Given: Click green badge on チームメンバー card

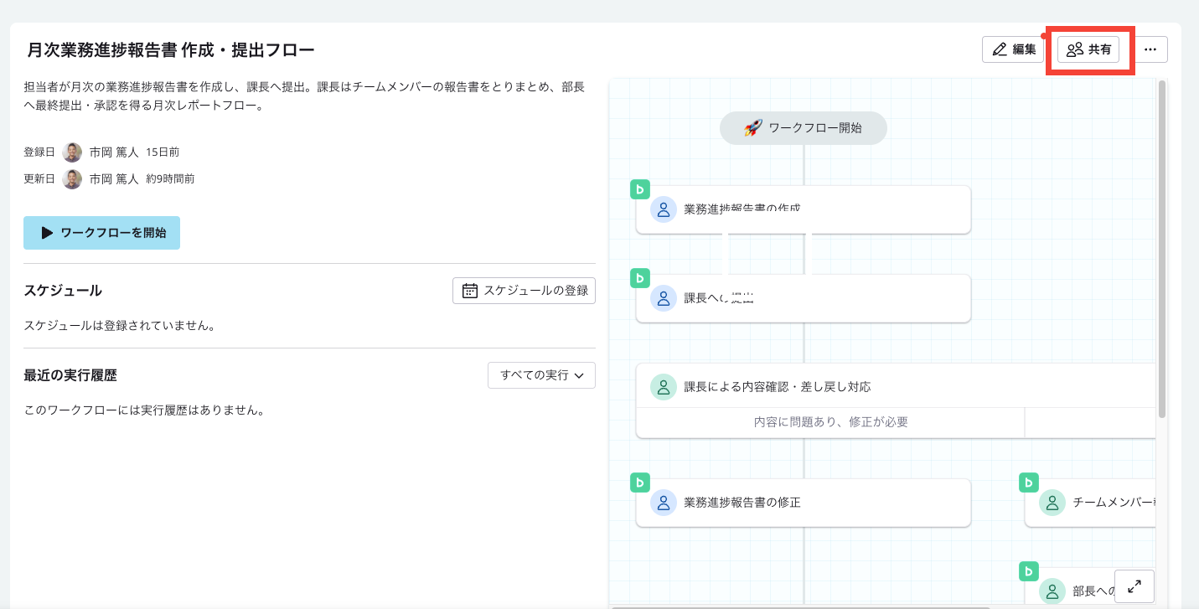Looking at the screenshot, I should tap(1029, 483).
